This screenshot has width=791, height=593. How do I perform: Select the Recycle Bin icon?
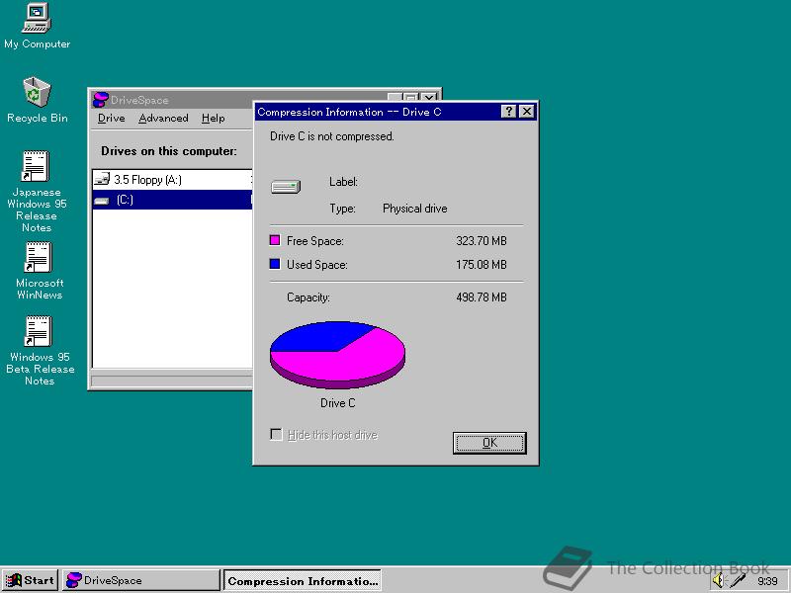point(37,100)
